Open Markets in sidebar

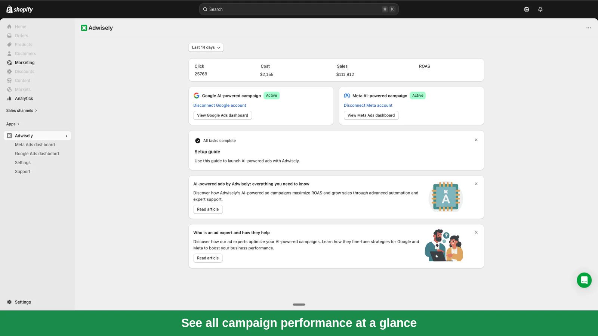click(23, 89)
